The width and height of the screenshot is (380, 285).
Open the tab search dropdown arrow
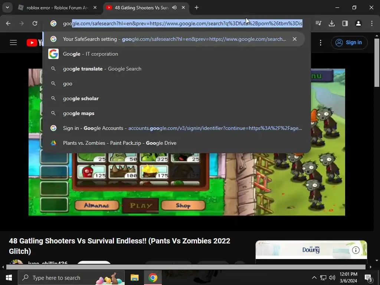tap(7, 7)
